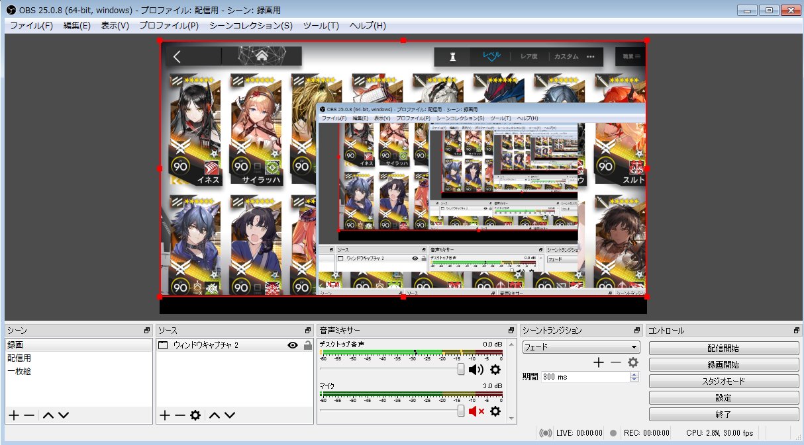Enable スタジオモード studio mode

(x=724, y=382)
